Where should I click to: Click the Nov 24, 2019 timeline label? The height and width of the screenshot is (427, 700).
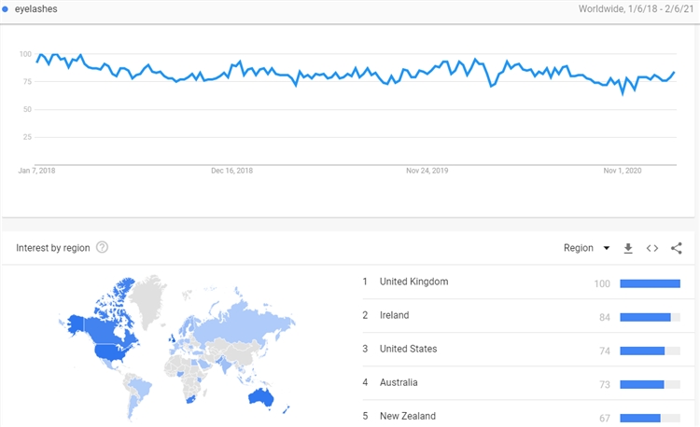click(x=427, y=171)
